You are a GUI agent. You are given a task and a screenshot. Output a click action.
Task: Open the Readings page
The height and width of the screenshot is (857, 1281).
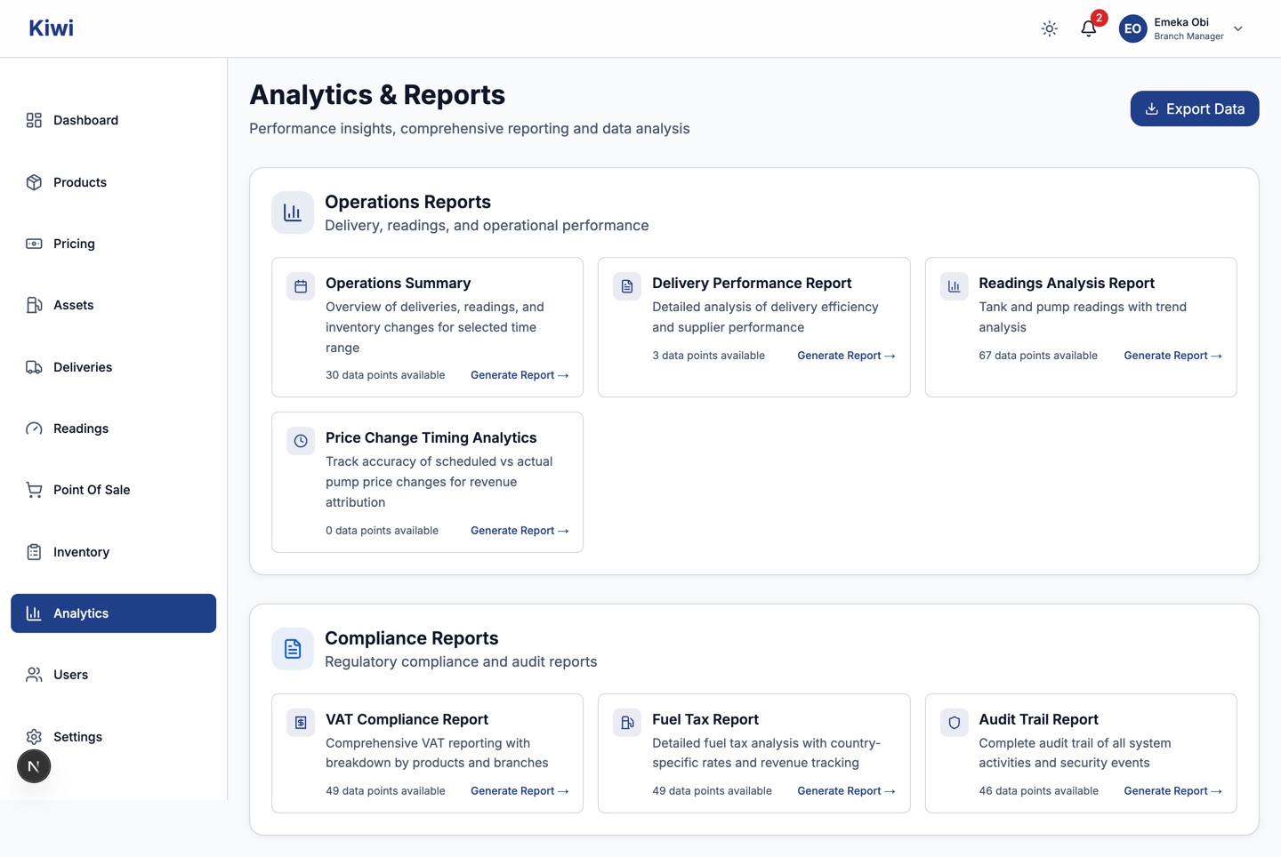[113, 428]
